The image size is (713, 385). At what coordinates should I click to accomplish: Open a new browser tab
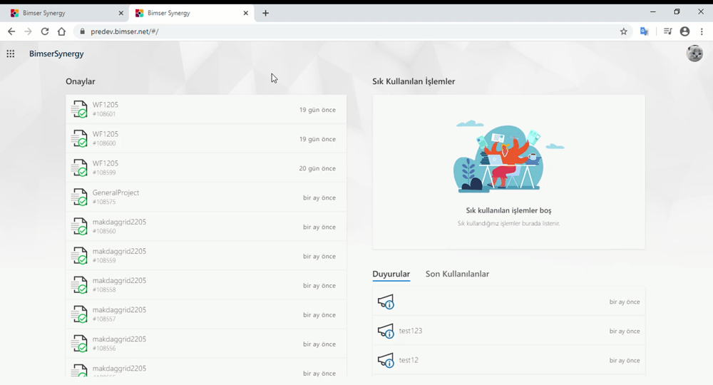point(265,13)
